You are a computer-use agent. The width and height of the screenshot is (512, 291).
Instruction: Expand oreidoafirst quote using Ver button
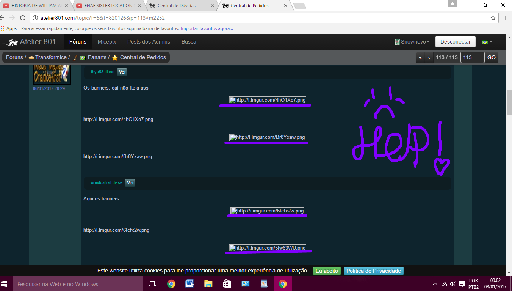coord(130,183)
